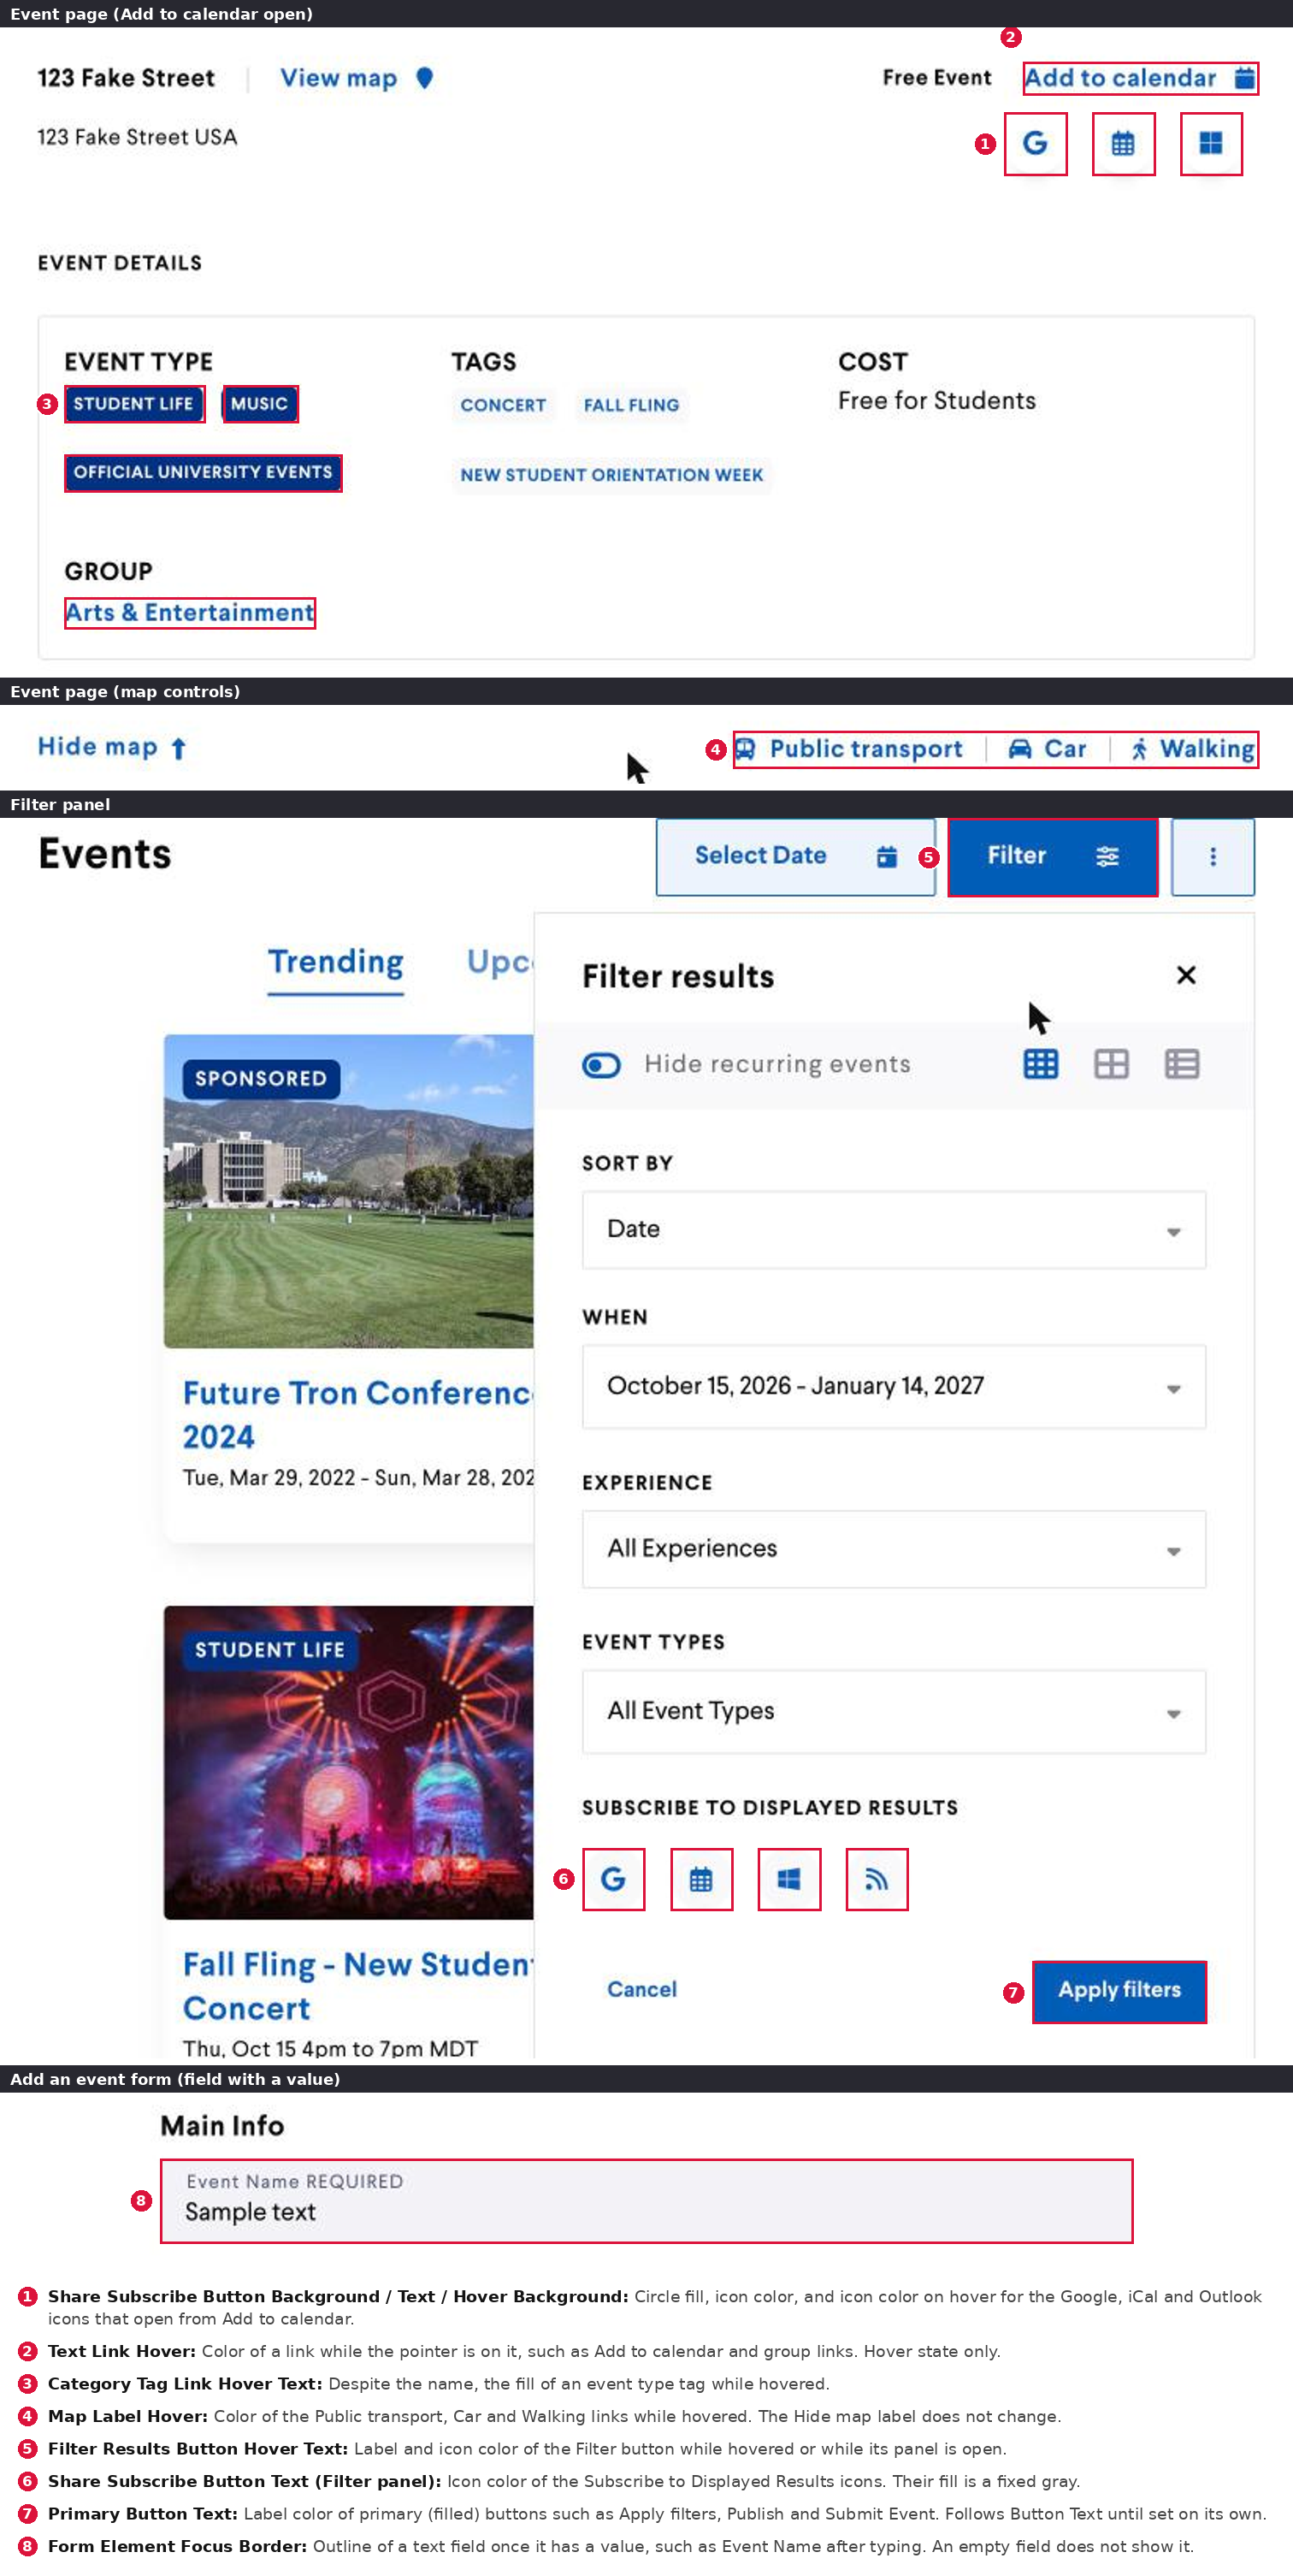Click the Outlook Windows icon under Add to calendar
The image size is (1293, 2576).
[1211, 144]
